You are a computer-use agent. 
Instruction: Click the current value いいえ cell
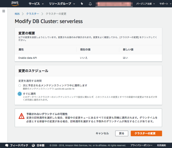[84, 58]
